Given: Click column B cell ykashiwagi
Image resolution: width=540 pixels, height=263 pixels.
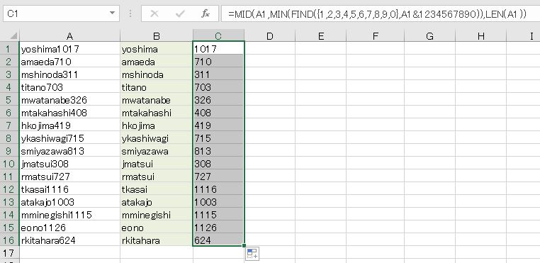Looking at the screenshot, I should coord(157,138).
